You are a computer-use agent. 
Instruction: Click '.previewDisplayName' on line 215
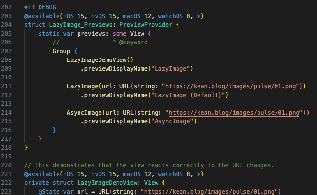114,121
